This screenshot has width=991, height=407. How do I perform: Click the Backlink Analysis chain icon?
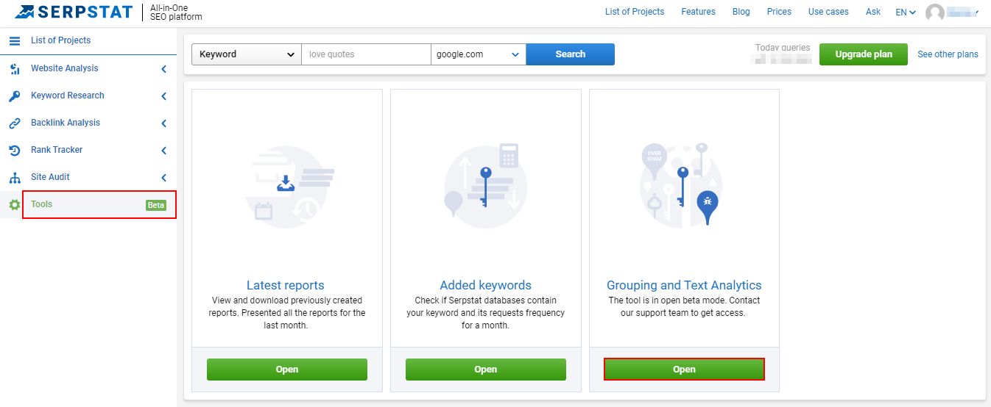click(15, 123)
